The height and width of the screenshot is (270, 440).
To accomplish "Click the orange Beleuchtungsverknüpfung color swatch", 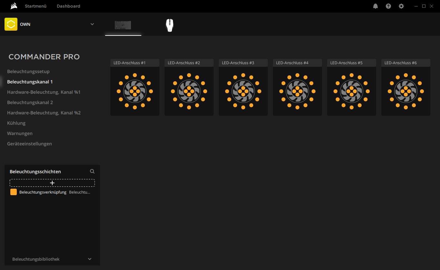I will 14,192.
